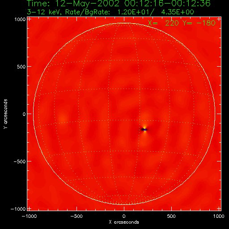Click the top of the white solar limb

(124, 23)
